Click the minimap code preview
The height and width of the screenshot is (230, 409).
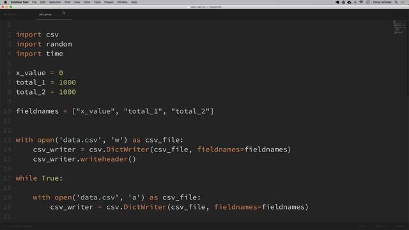tap(399, 27)
